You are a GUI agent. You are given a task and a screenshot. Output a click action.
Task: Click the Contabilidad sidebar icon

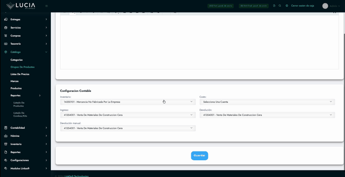(x=6, y=128)
